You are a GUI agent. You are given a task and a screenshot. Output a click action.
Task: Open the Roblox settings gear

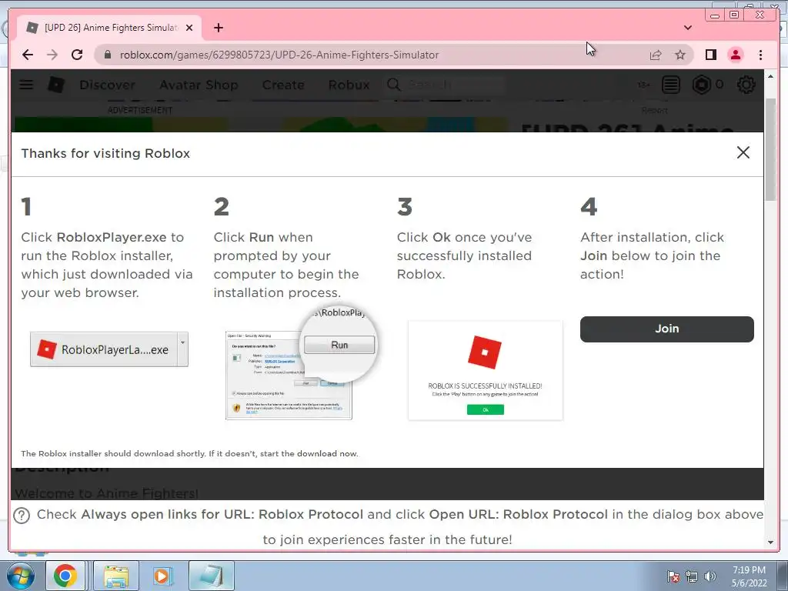(746, 85)
